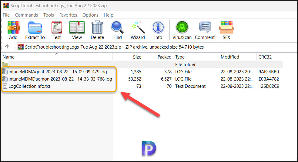
Task: Open the File menu
Action: tap(6, 15)
